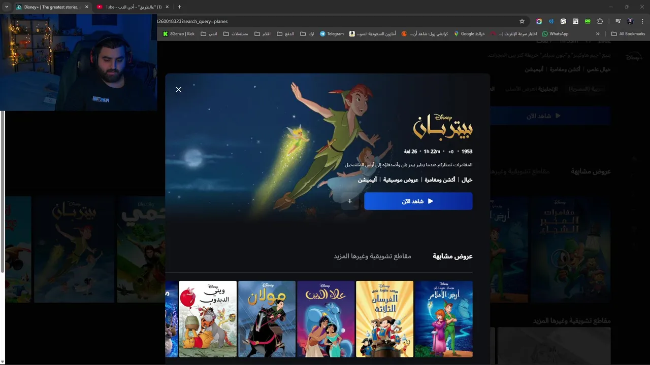Click the خيال genre link
This screenshot has width=650, height=365.
click(467, 180)
